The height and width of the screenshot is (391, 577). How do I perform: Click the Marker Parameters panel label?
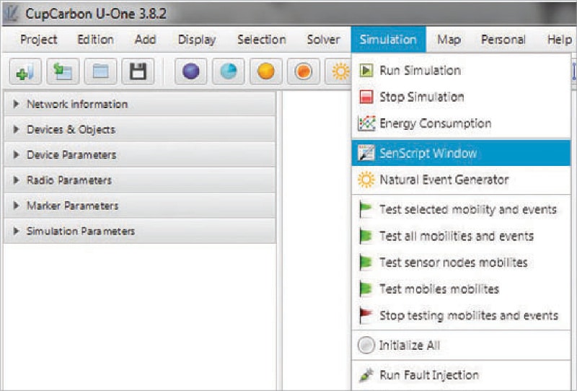coord(73,206)
